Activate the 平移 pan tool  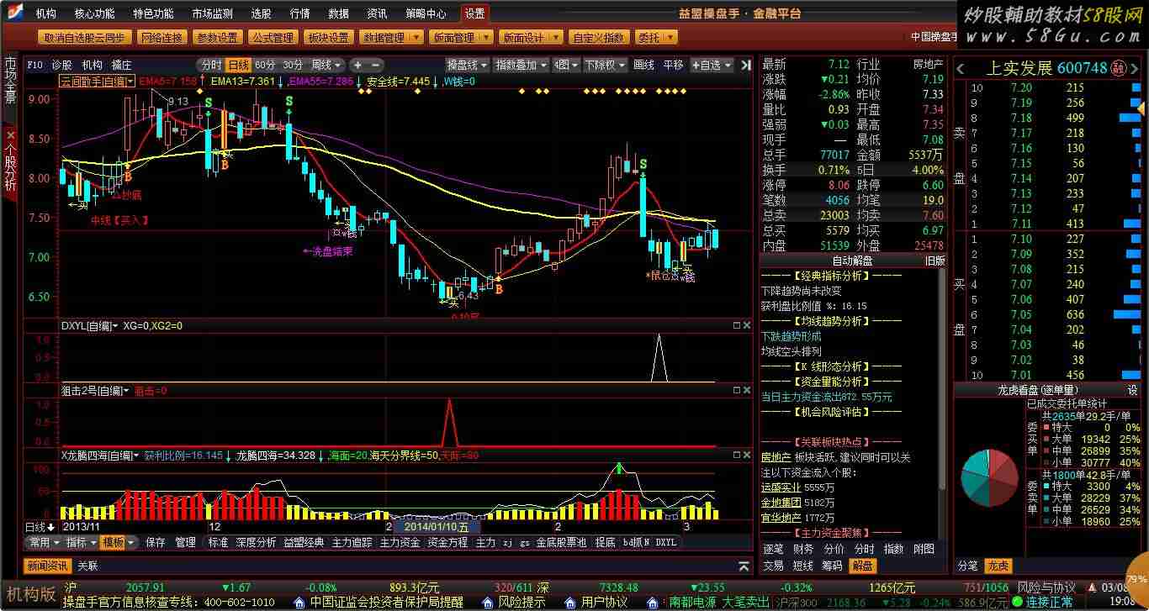(673, 65)
